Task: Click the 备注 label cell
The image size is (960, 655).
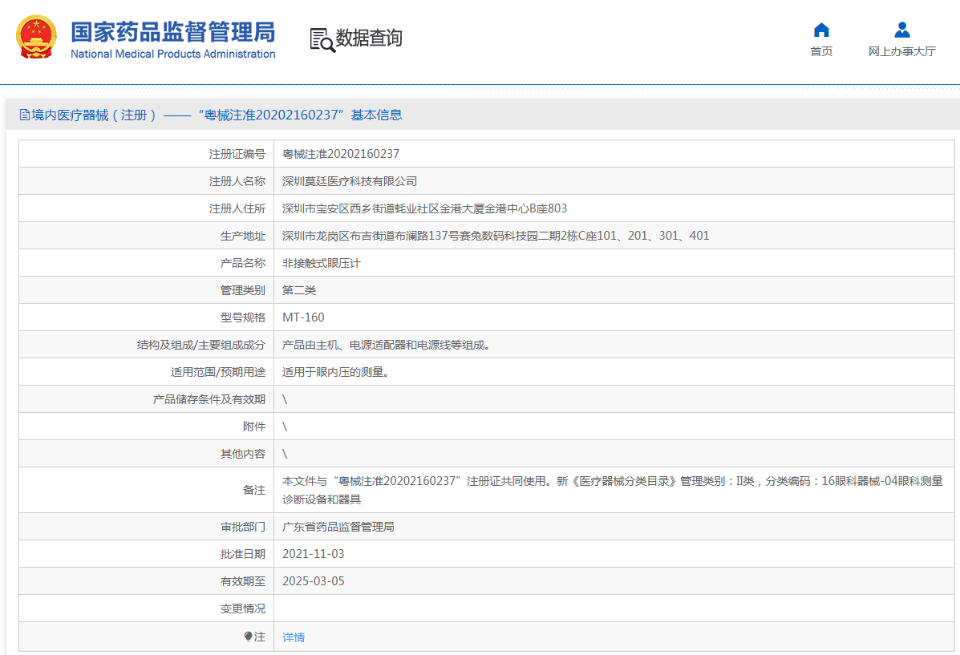Action: point(146,490)
